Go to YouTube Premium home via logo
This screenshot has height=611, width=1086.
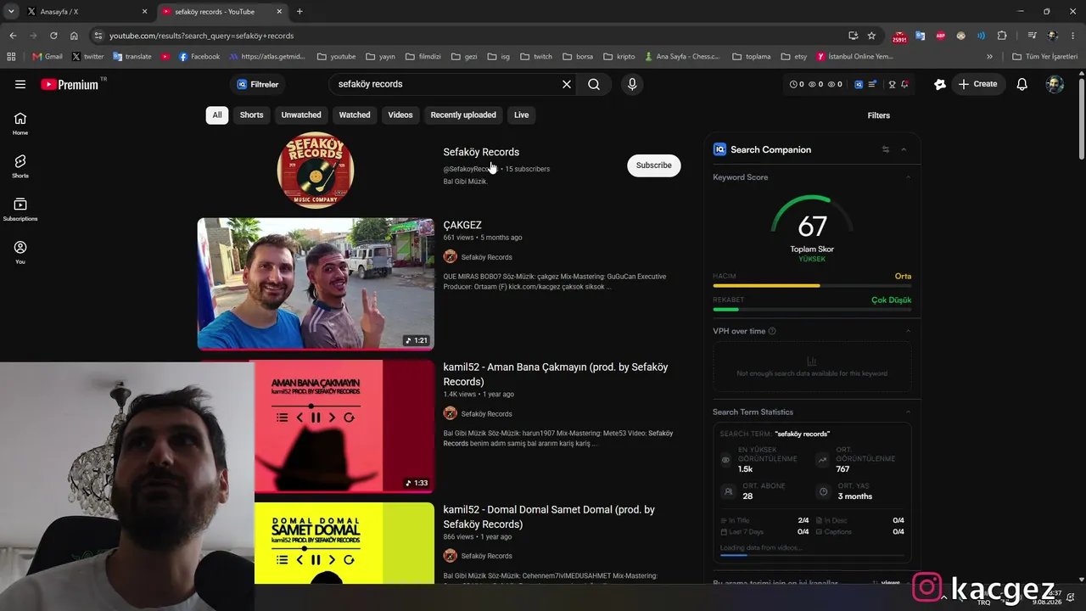70,84
